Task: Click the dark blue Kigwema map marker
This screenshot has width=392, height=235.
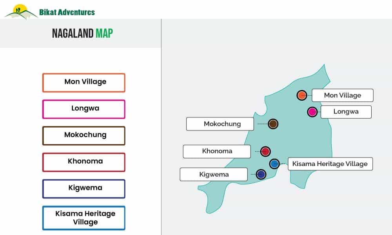Action: pos(261,174)
